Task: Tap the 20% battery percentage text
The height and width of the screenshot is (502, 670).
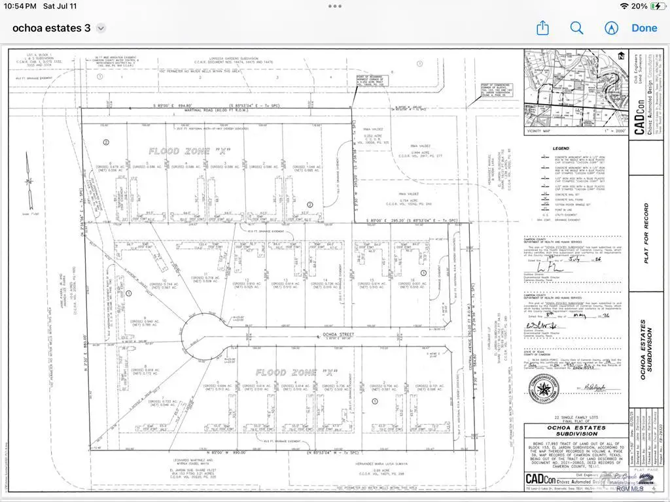Action: pyautogui.click(x=639, y=6)
